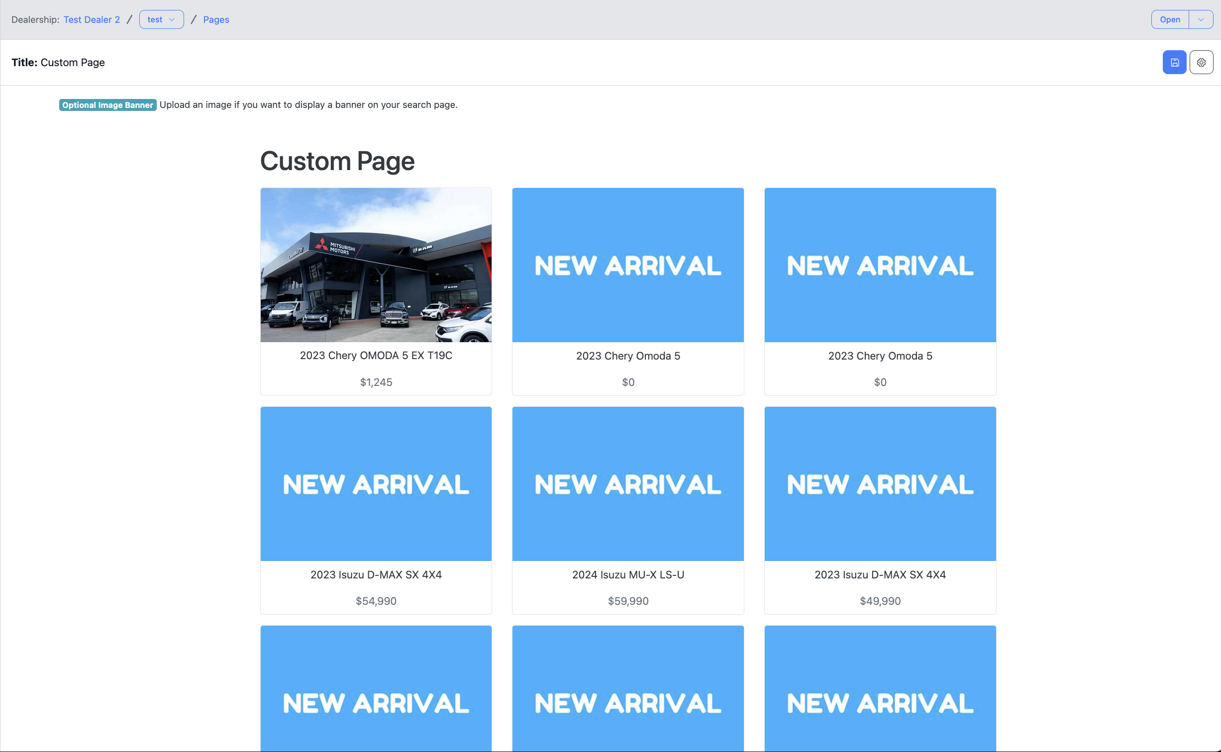Image resolution: width=1221 pixels, height=752 pixels.
Task: Navigate to Pages breadcrumb link
Action: pyautogui.click(x=216, y=19)
